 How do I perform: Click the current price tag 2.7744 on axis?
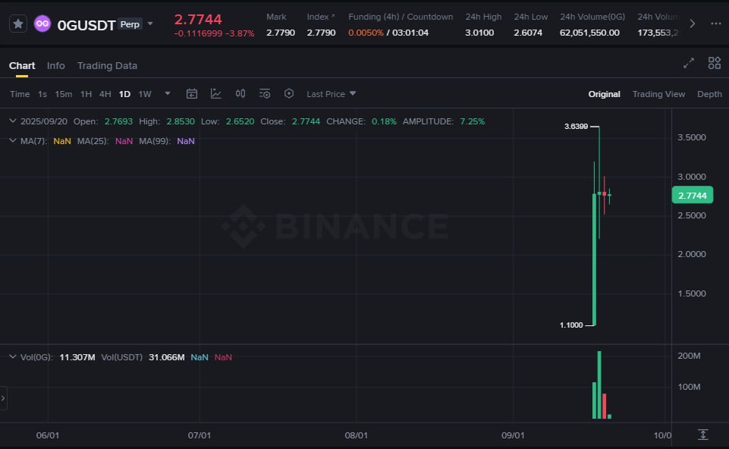pyautogui.click(x=693, y=195)
